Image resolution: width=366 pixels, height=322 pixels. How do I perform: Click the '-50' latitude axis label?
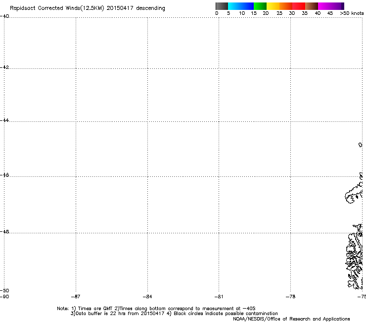[4, 290]
